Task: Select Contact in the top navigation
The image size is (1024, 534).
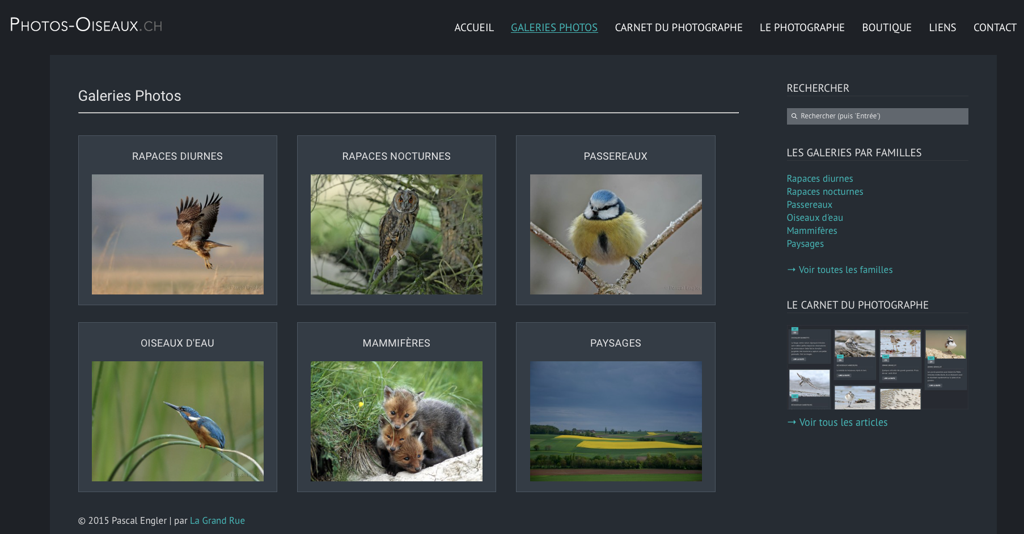Action: click(995, 28)
